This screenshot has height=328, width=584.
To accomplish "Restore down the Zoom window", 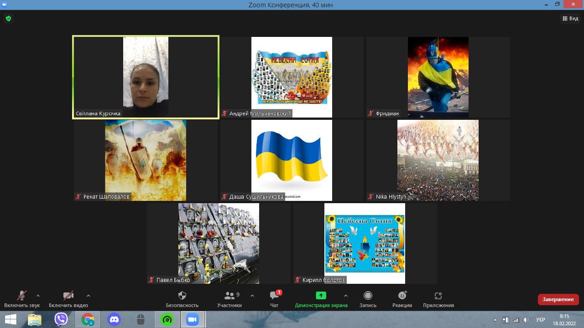I will point(558,4).
